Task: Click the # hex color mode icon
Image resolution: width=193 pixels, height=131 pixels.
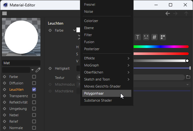Action: tap(154, 37)
